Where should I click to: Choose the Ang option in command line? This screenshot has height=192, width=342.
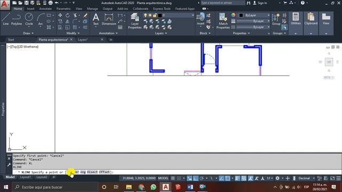(x=83, y=172)
